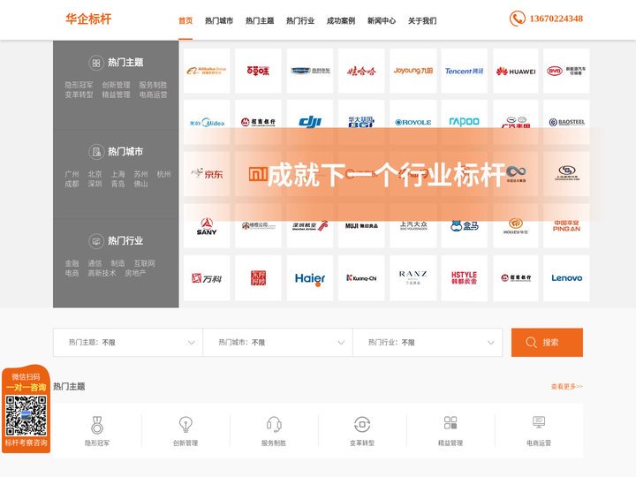Open the Kuang-Chi logo tile
The width and height of the screenshot is (636, 477).
pyautogui.click(x=361, y=278)
